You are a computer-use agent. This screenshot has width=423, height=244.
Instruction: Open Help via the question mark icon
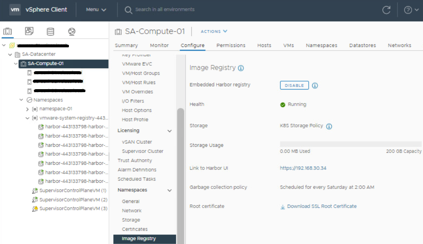point(408,10)
